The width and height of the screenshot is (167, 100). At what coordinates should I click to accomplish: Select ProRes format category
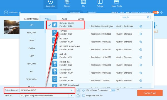32,48
